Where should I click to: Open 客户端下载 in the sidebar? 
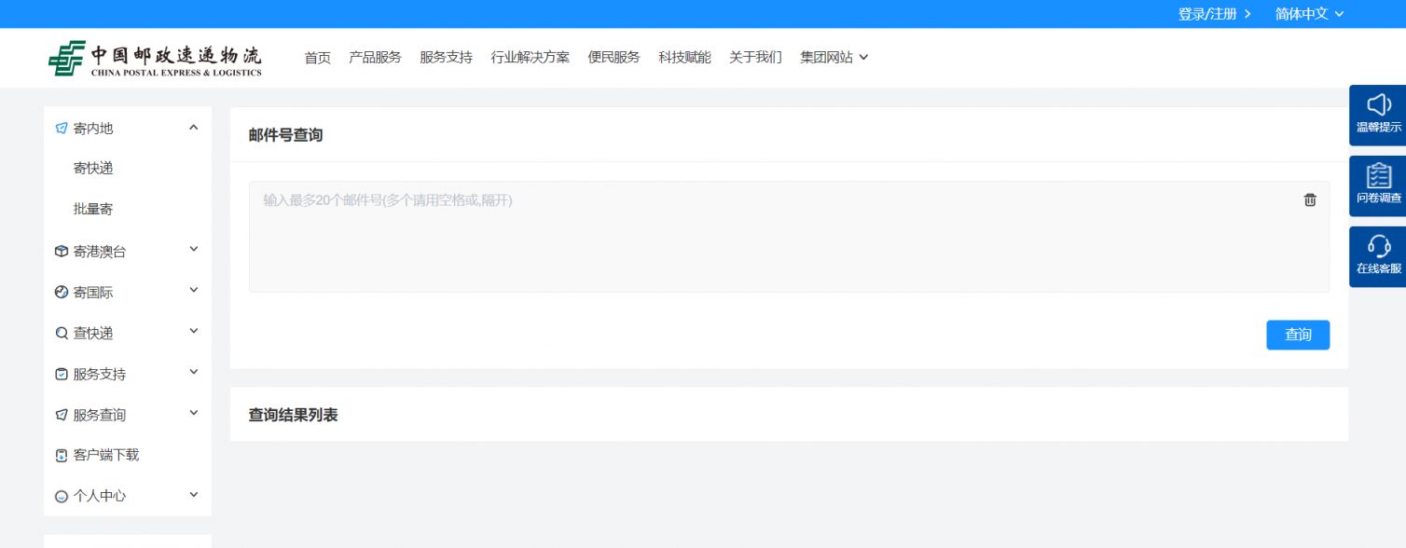pos(106,456)
